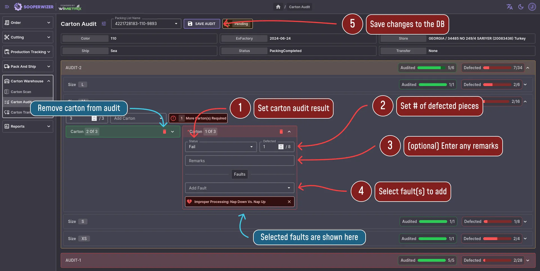Open Carton Scan in sidebar
The height and width of the screenshot is (271, 540).
click(x=21, y=92)
